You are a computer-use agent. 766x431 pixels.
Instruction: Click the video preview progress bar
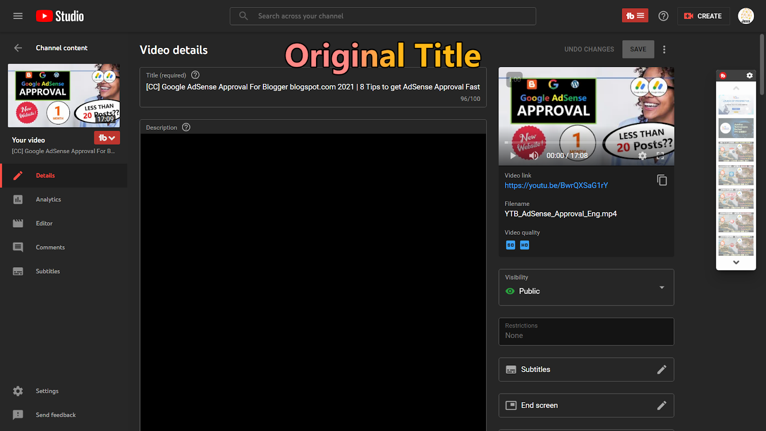click(586, 142)
